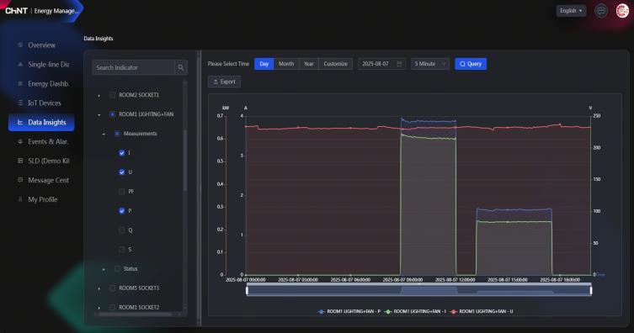This screenshot has height=333, width=634.
Task: Click the CHNT logo
Action: click(x=16, y=11)
